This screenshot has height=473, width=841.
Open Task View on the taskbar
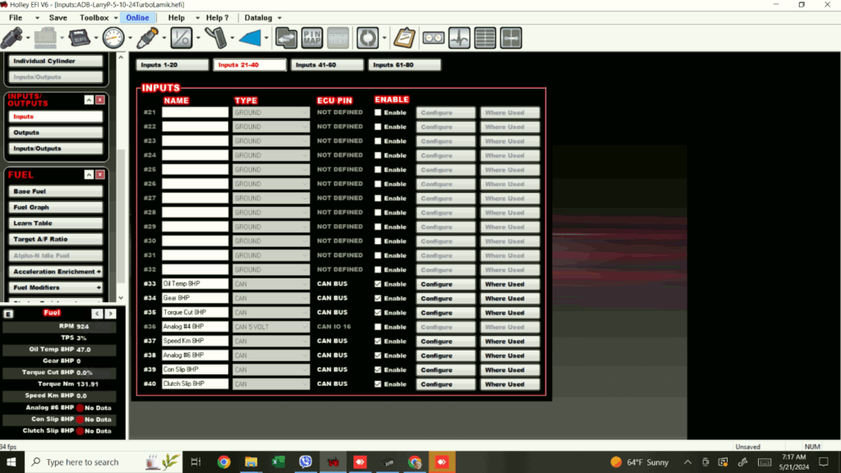pyautogui.click(x=195, y=462)
